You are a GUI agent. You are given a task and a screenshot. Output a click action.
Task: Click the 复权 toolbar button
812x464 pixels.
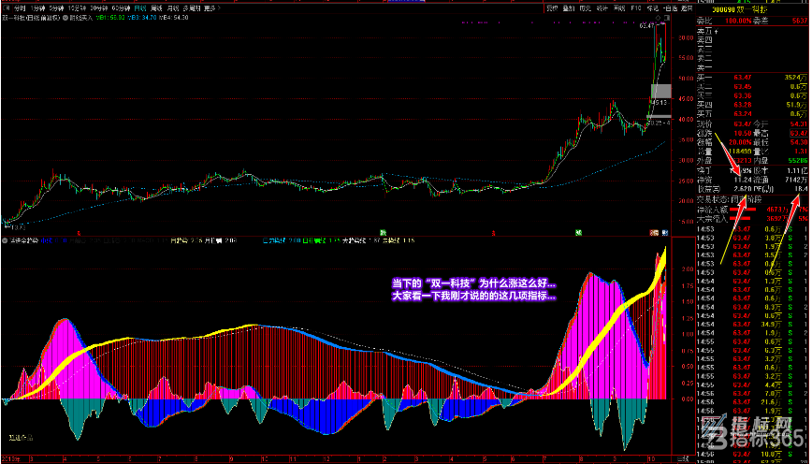click(553, 8)
